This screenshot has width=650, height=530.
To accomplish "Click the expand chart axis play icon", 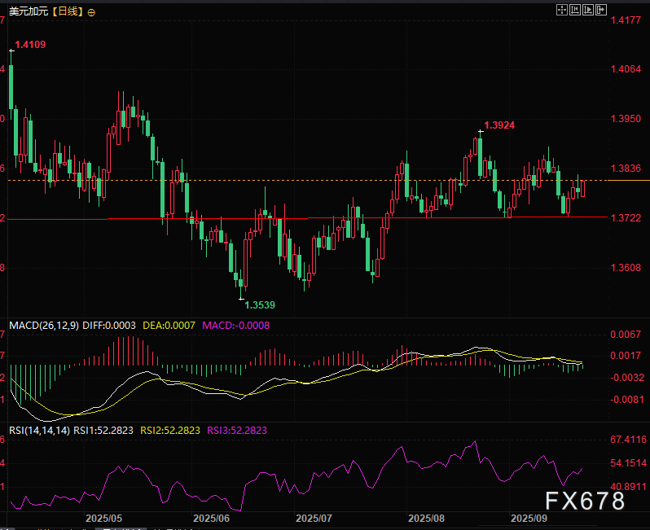I will click(587, 11).
